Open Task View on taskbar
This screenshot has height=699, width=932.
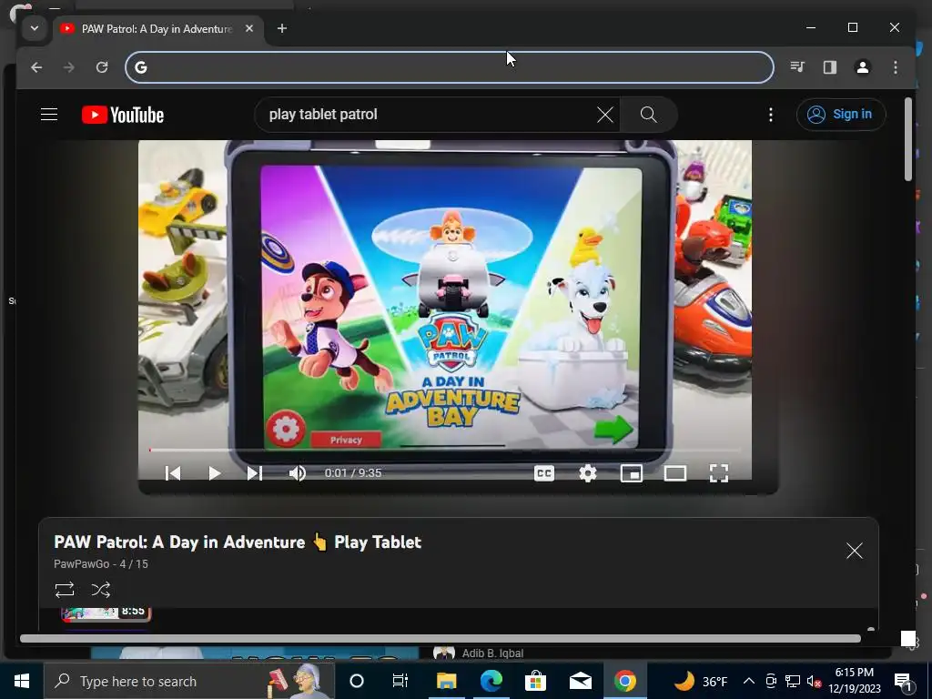point(400,681)
